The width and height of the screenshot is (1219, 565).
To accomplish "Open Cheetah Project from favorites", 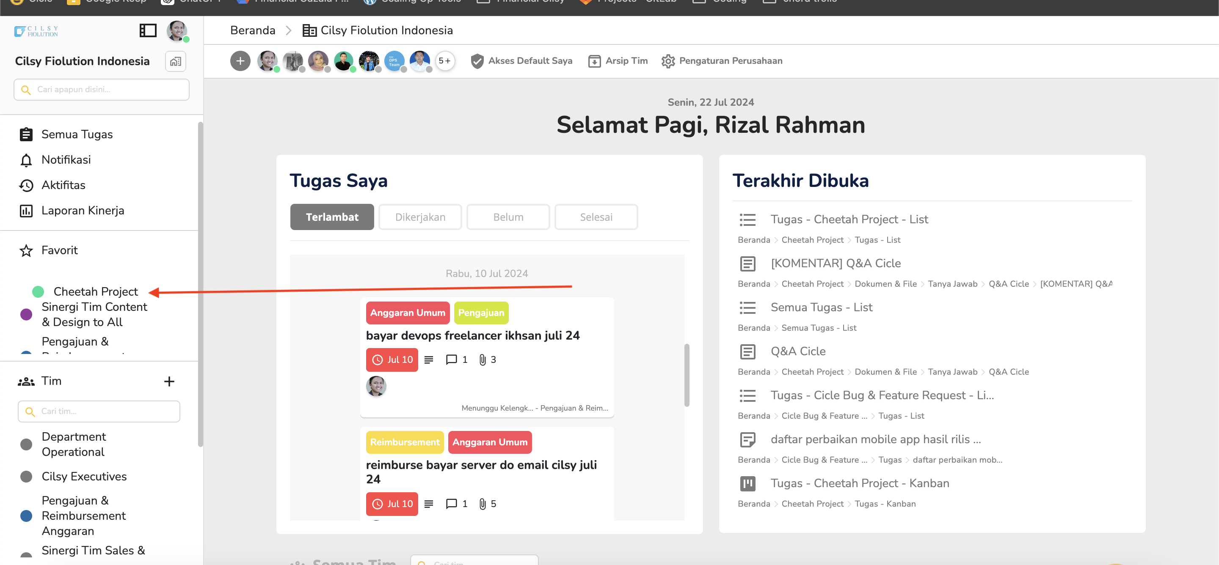I will click(96, 292).
